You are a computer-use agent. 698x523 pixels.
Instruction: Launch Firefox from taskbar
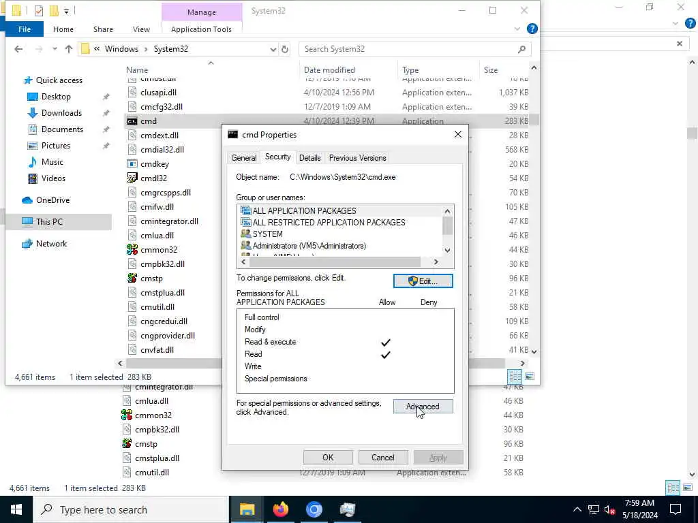(280, 509)
